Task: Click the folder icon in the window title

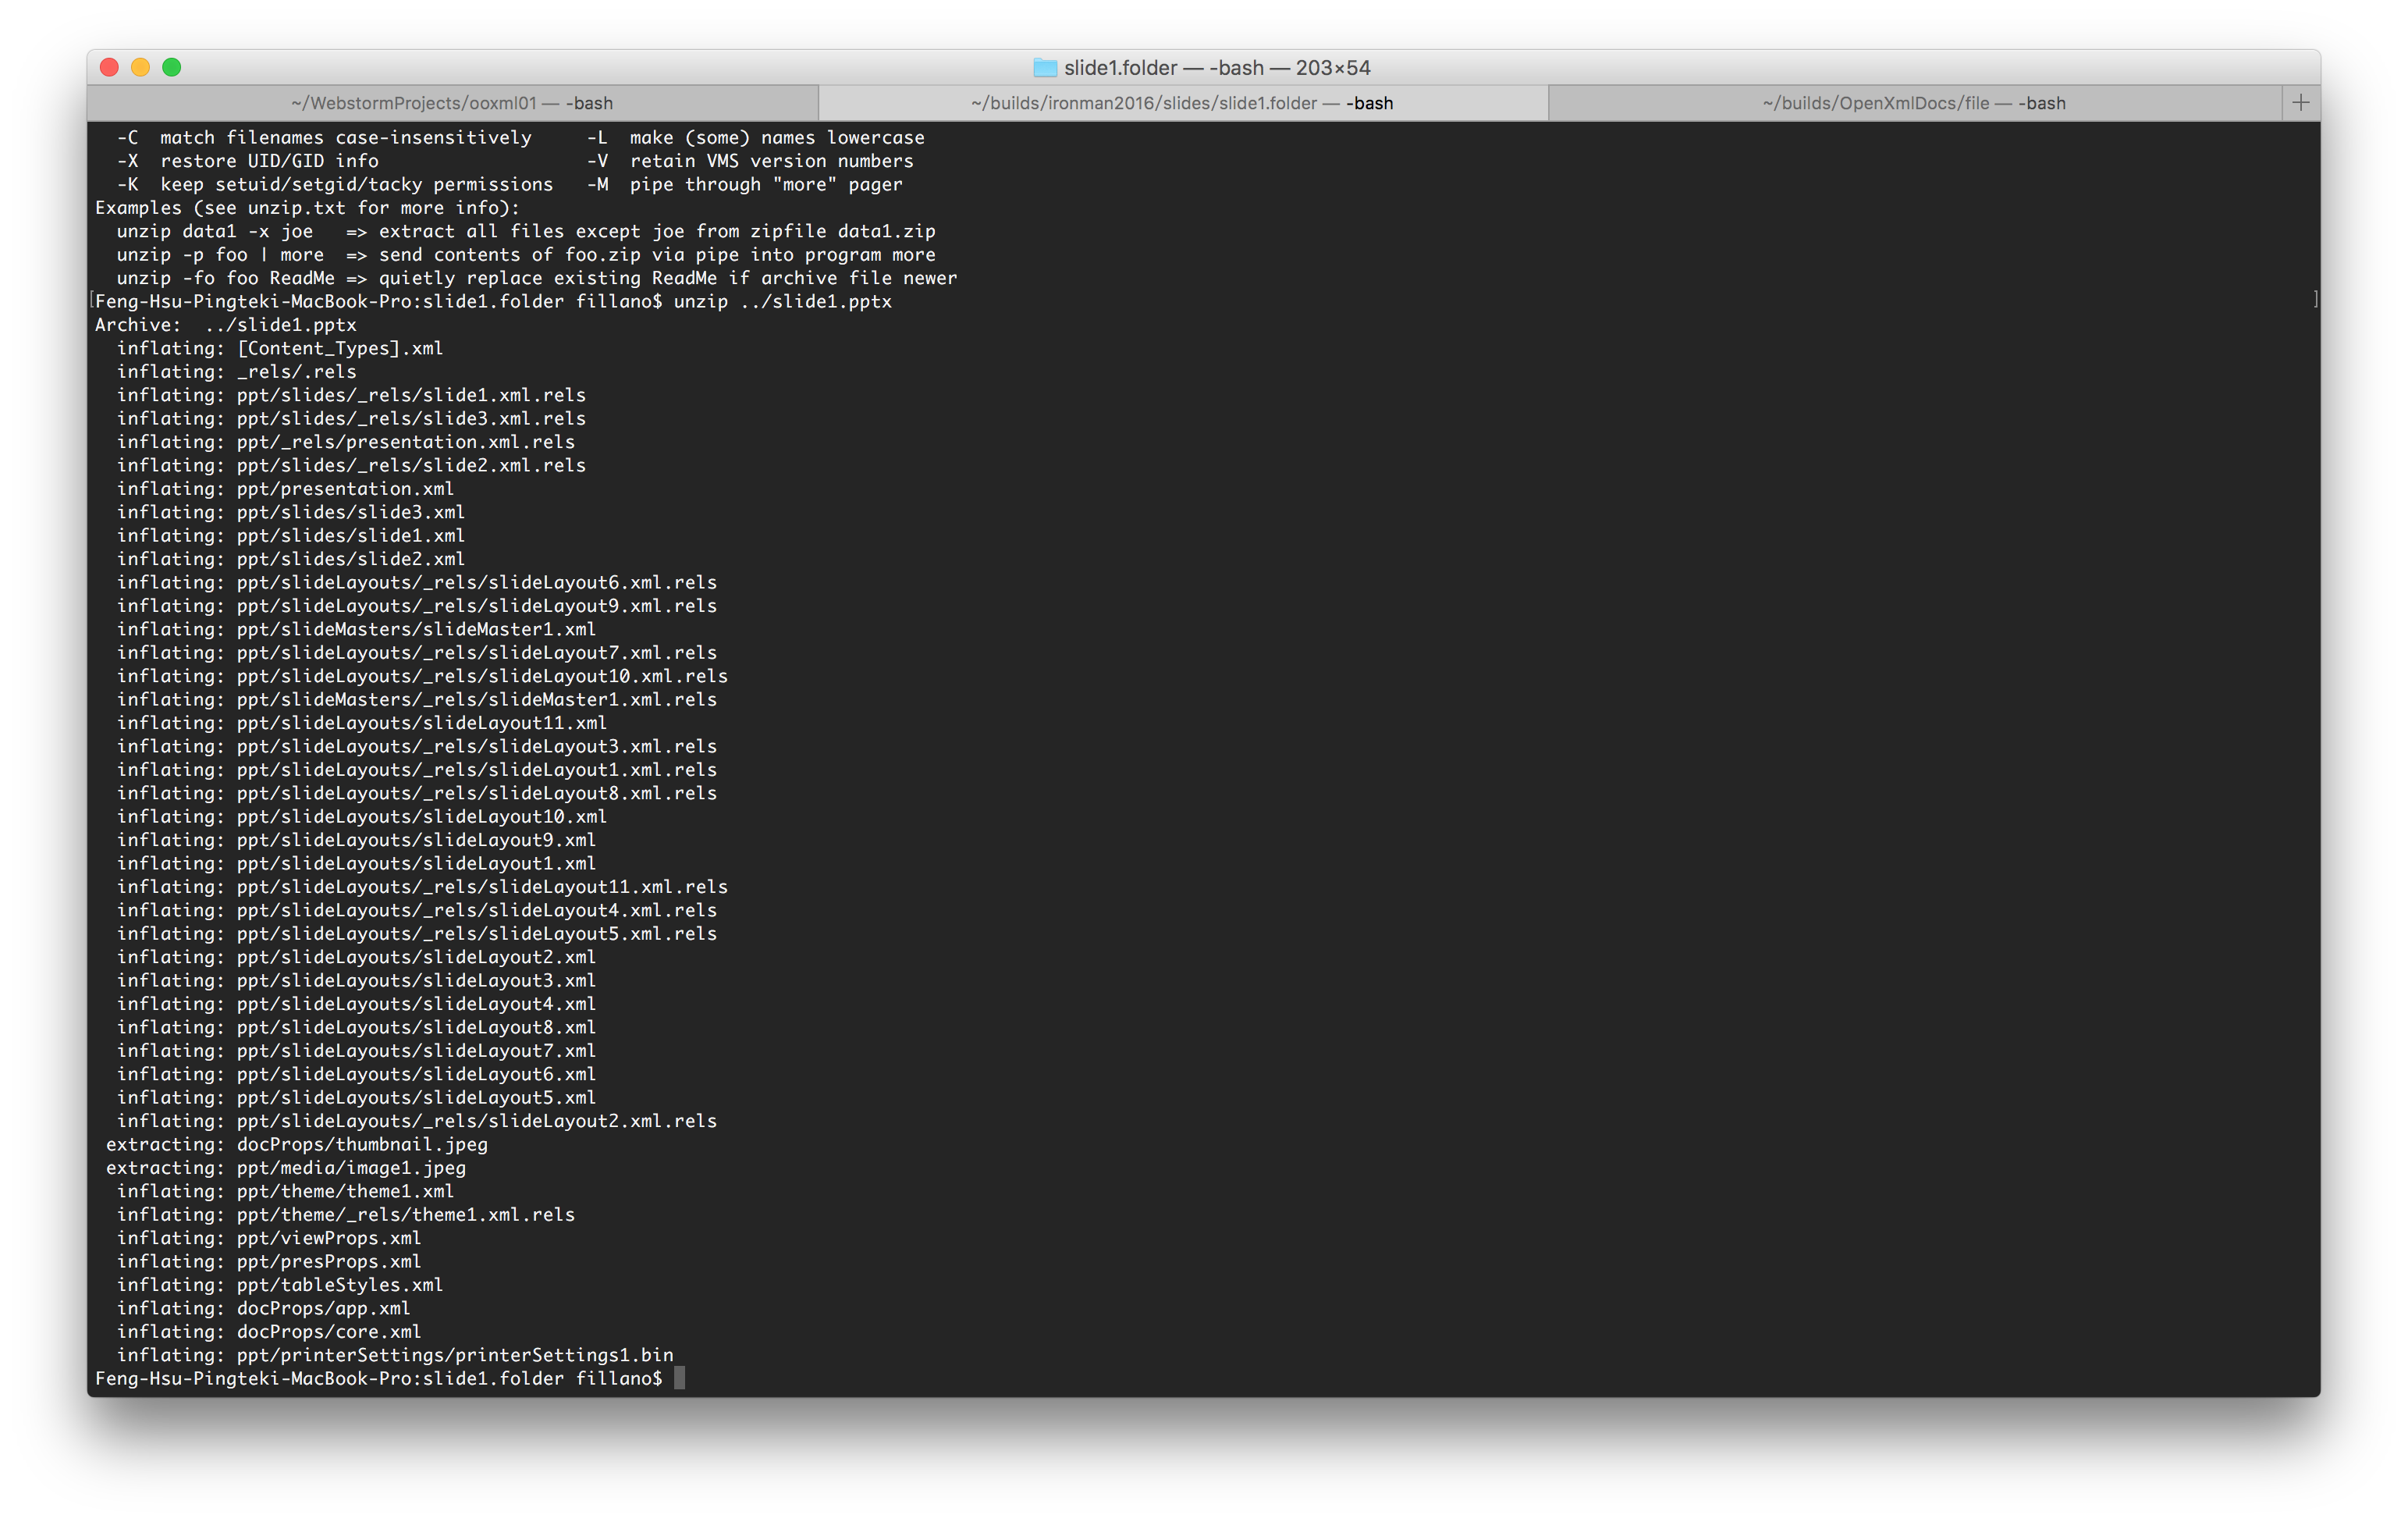Action: (1045, 68)
